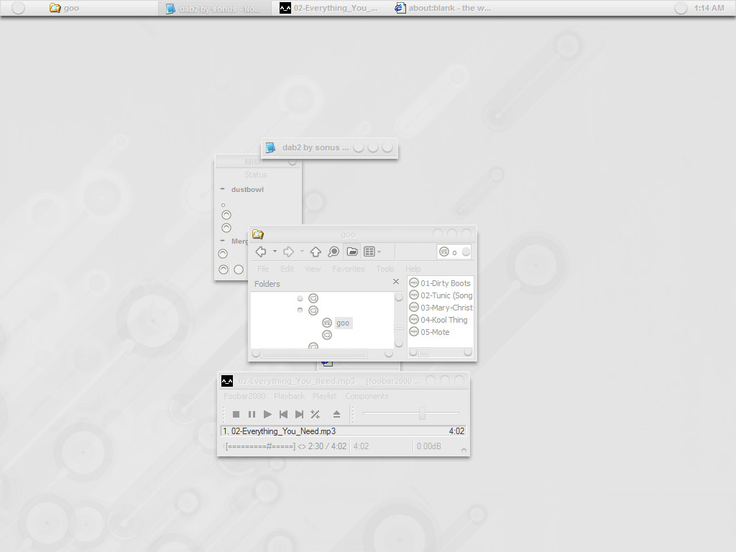Screen dimensions: 736x552
Task: Open the File menu in goo window
Action: tap(263, 269)
